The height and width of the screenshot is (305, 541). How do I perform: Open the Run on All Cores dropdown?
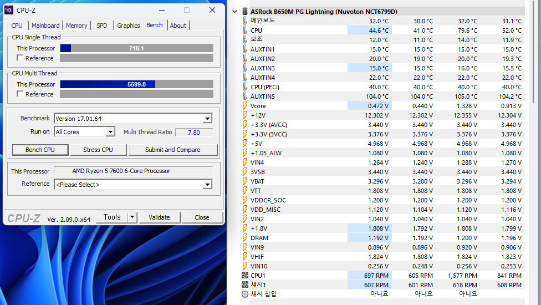(110, 132)
